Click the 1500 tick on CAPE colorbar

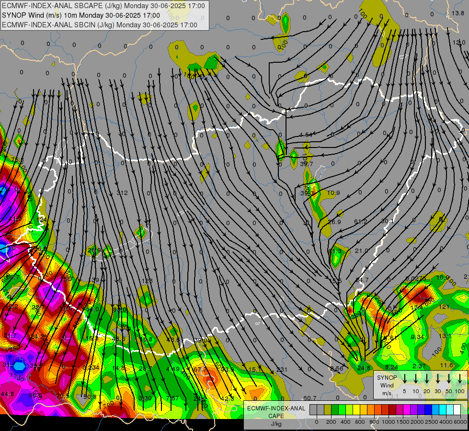coord(403,422)
